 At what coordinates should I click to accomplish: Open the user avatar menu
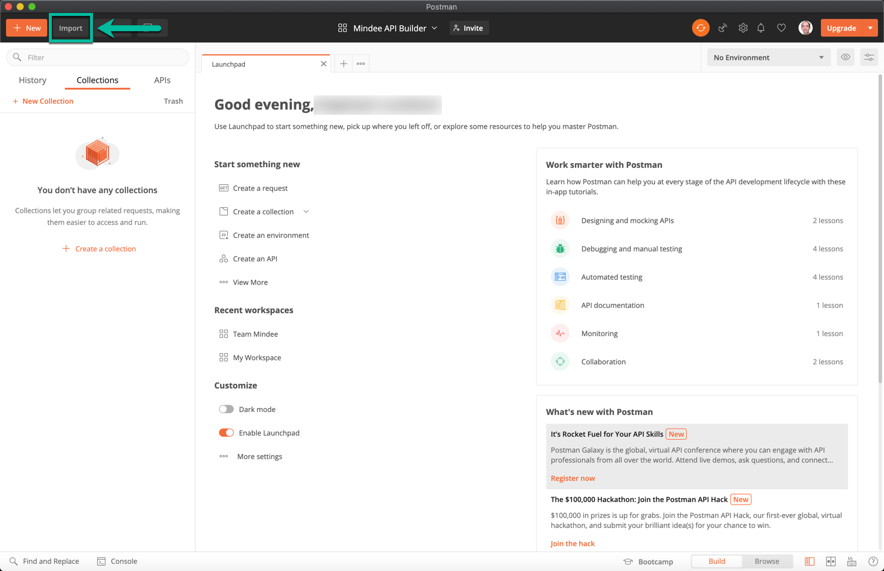coord(805,28)
